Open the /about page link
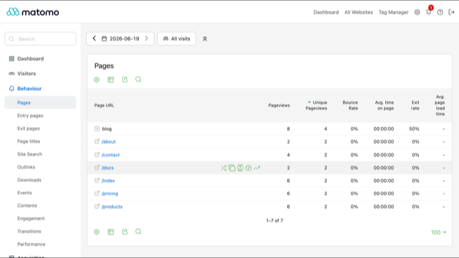Screen dimensions: 459x258 109,142
